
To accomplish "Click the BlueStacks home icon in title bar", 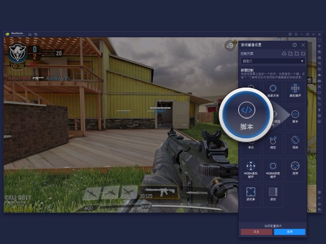I will click(30, 34).
